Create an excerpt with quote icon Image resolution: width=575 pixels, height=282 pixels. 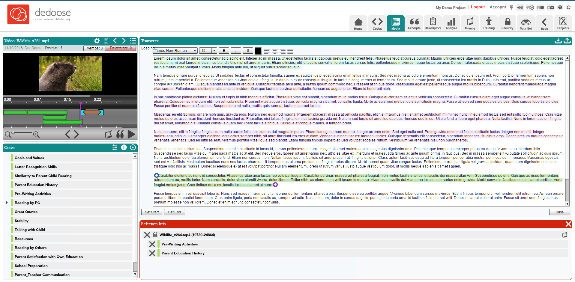pos(120,135)
